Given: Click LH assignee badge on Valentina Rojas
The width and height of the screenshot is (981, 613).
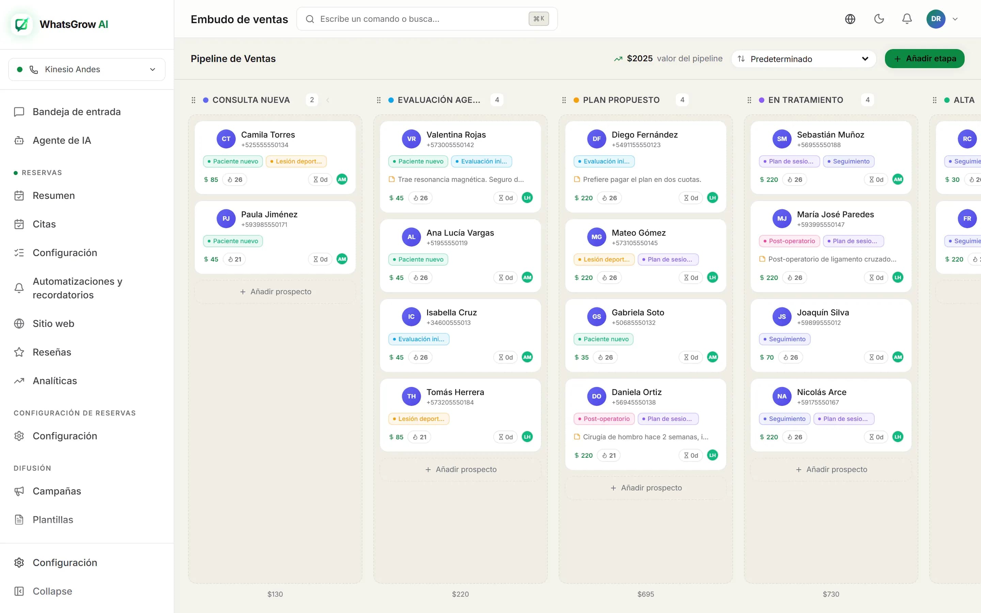Looking at the screenshot, I should click(x=527, y=198).
